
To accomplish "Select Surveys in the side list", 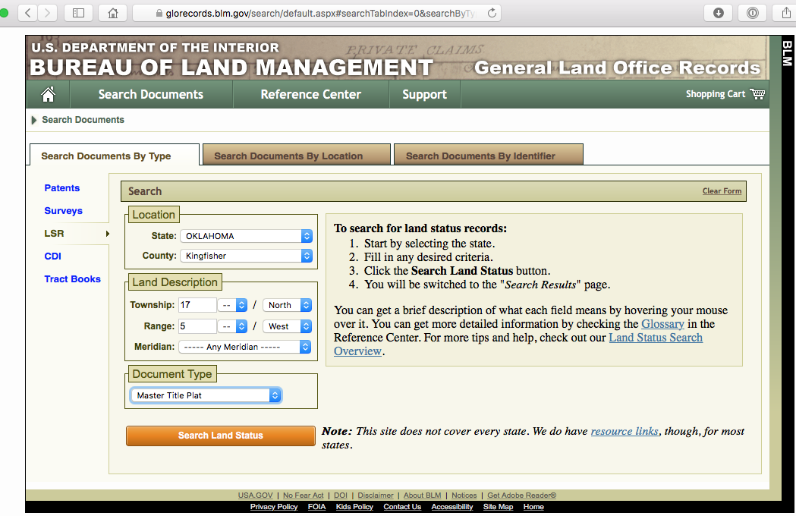I will coord(63,211).
